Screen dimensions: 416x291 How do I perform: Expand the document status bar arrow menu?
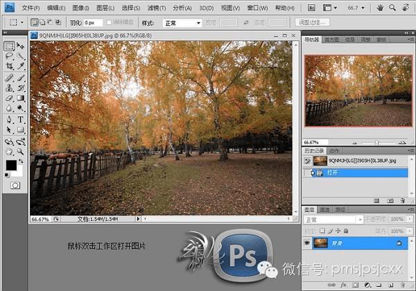[x=138, y=219]
